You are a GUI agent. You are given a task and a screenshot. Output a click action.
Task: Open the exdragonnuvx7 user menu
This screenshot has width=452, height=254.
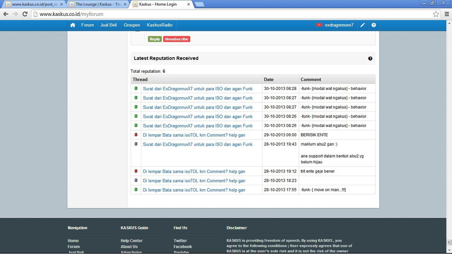click(339, 25)
